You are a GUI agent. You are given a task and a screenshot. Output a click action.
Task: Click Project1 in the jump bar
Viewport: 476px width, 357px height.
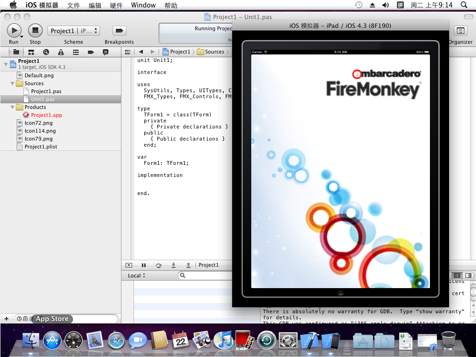(177, 52)
